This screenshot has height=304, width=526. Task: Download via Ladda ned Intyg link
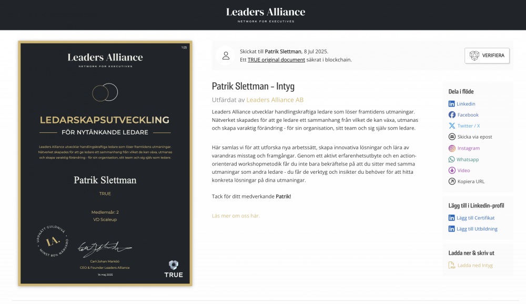click(475, 266)
